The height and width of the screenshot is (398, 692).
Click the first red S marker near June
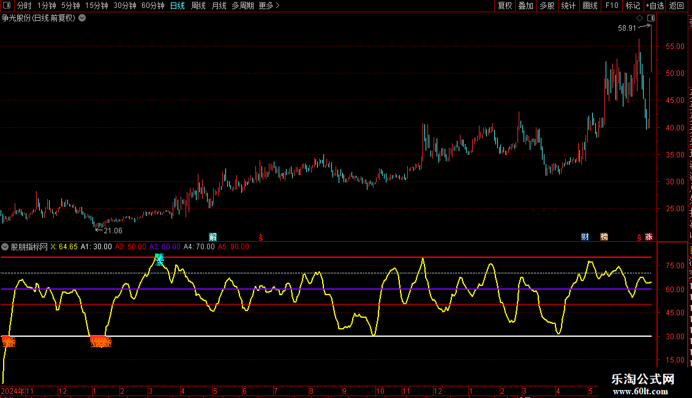(261, 238)
